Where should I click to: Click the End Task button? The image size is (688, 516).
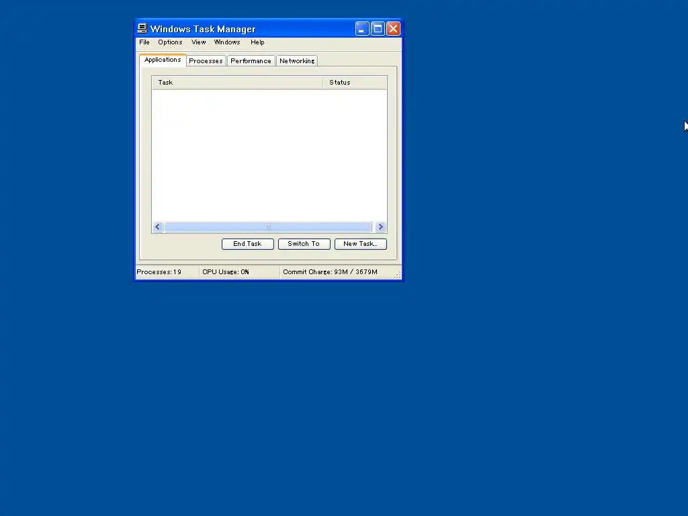point(248,244)
